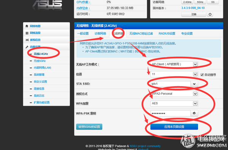
Task: Switch to the 一般设置 tab
Action: [83, 33]
